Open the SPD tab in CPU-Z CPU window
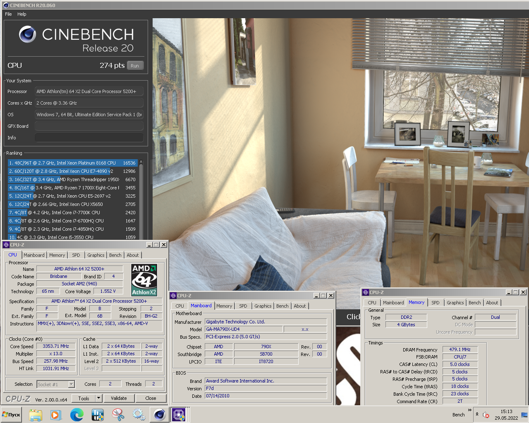 tap(76, 255)
